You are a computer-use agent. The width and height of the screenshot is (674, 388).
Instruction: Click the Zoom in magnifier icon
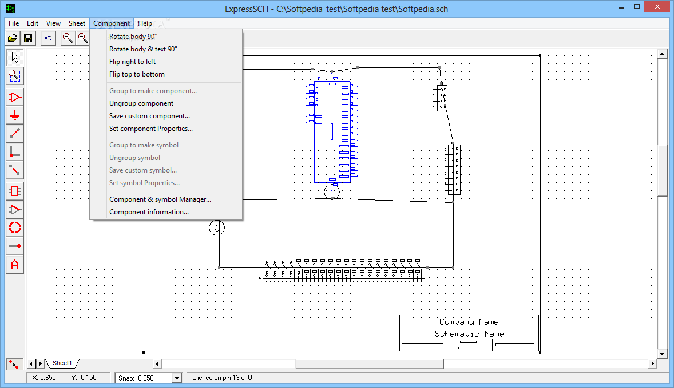point(68,38)
